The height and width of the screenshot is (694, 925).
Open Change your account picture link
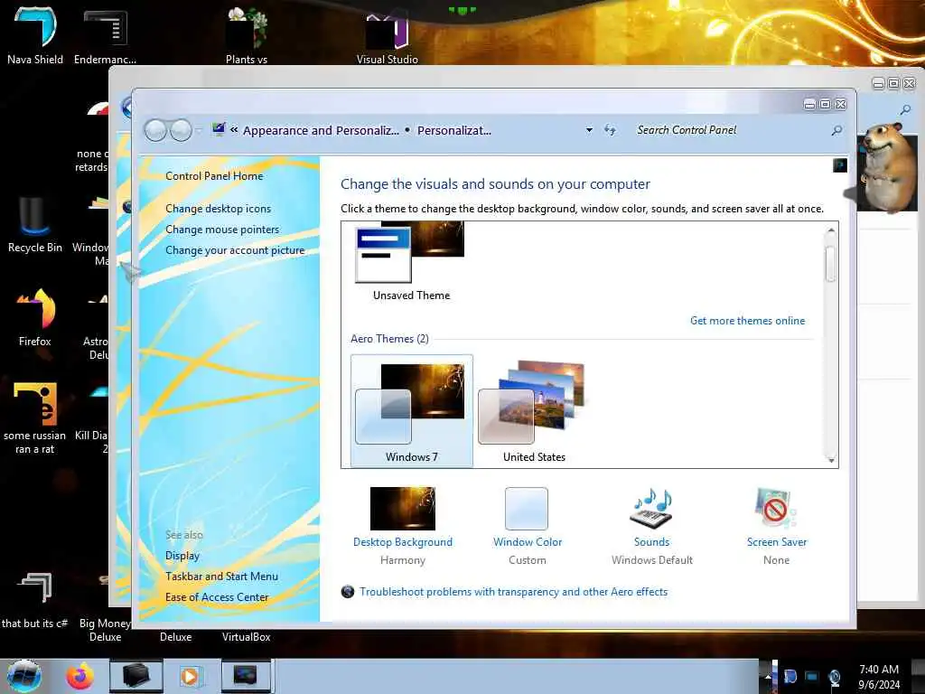coord(235,249)
